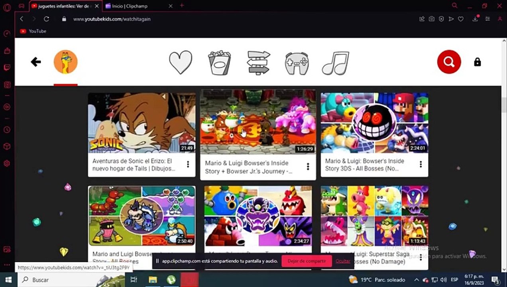Show hidden tray icons chevron

click(417, 280)
